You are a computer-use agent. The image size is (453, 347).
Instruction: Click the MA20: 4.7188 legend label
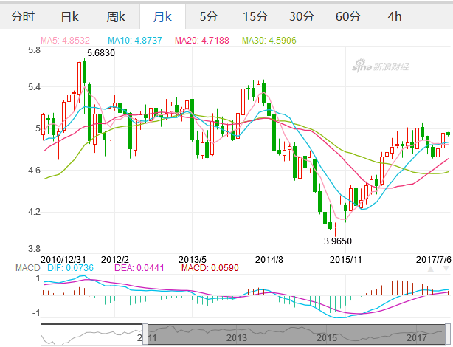(202, 40)
